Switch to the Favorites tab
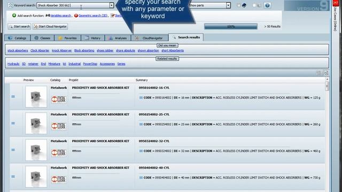The image size is (342, 192). [68, 38]
